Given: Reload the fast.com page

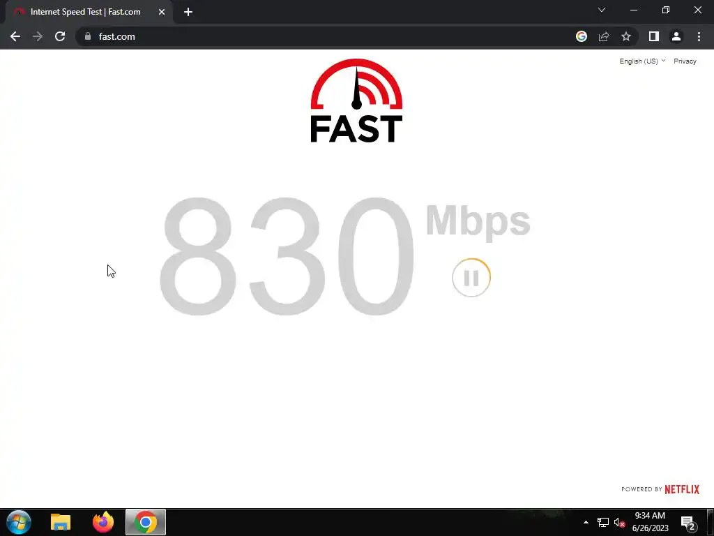Looking at the screenshot, I should [x=60, y=36].
